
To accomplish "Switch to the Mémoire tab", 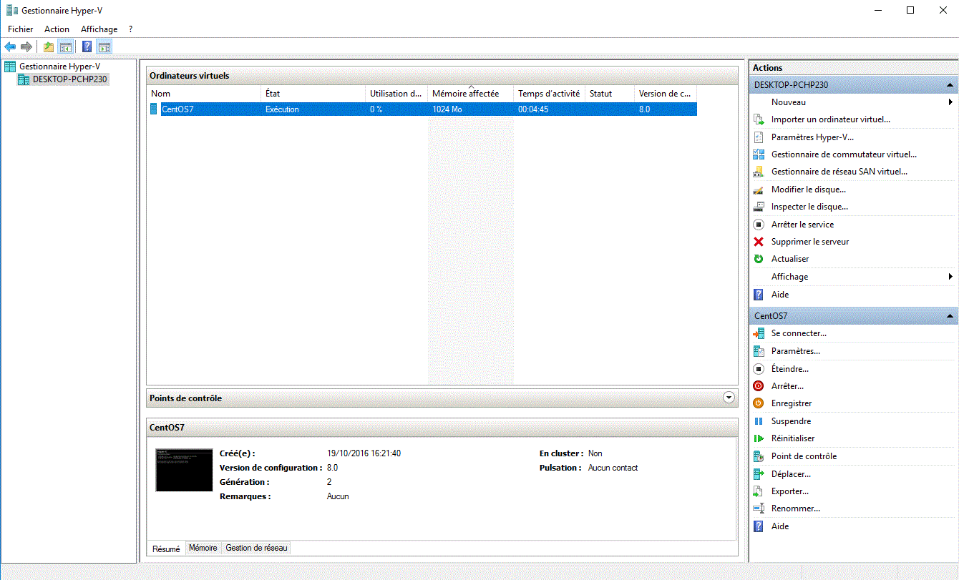I will click(x=203, y=548).
